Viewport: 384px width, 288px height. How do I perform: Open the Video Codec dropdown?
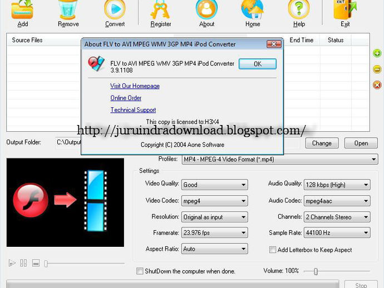coord(214,201)
